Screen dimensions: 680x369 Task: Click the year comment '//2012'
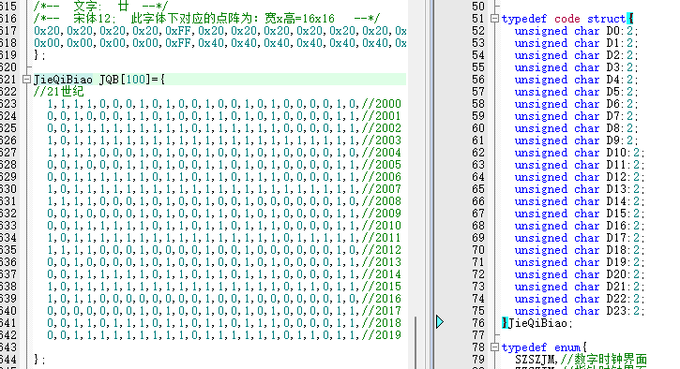pyautogui.click(x=382, y=250)
